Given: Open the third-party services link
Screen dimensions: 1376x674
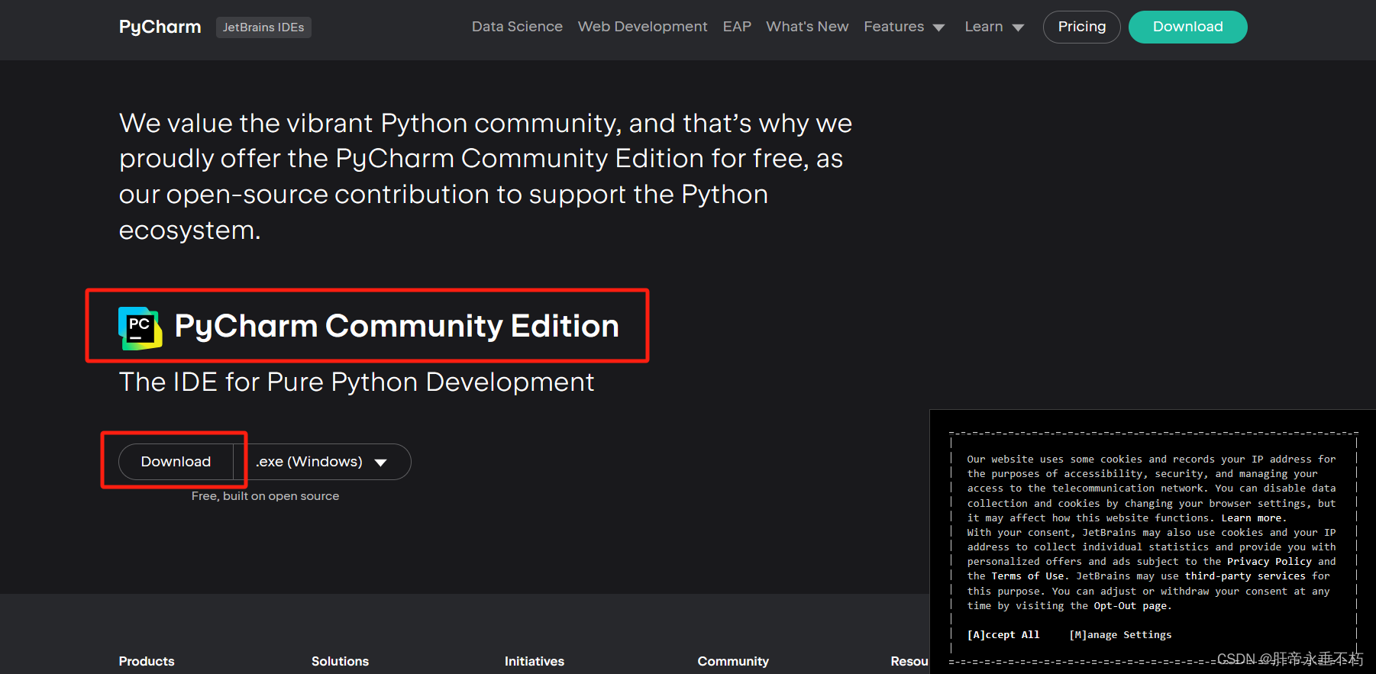Looking at the screenshot, I should pos(1245,576).
